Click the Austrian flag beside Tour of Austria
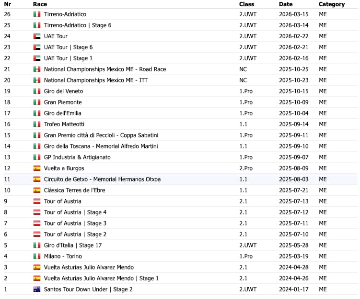This screenshot has height=299, width=360. point(37,201)
